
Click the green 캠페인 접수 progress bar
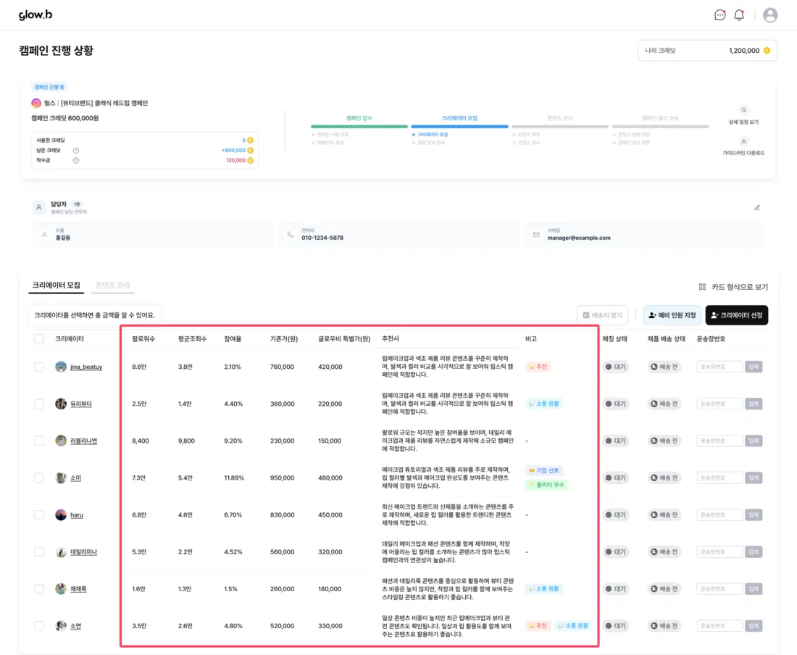tap(359, 126)
